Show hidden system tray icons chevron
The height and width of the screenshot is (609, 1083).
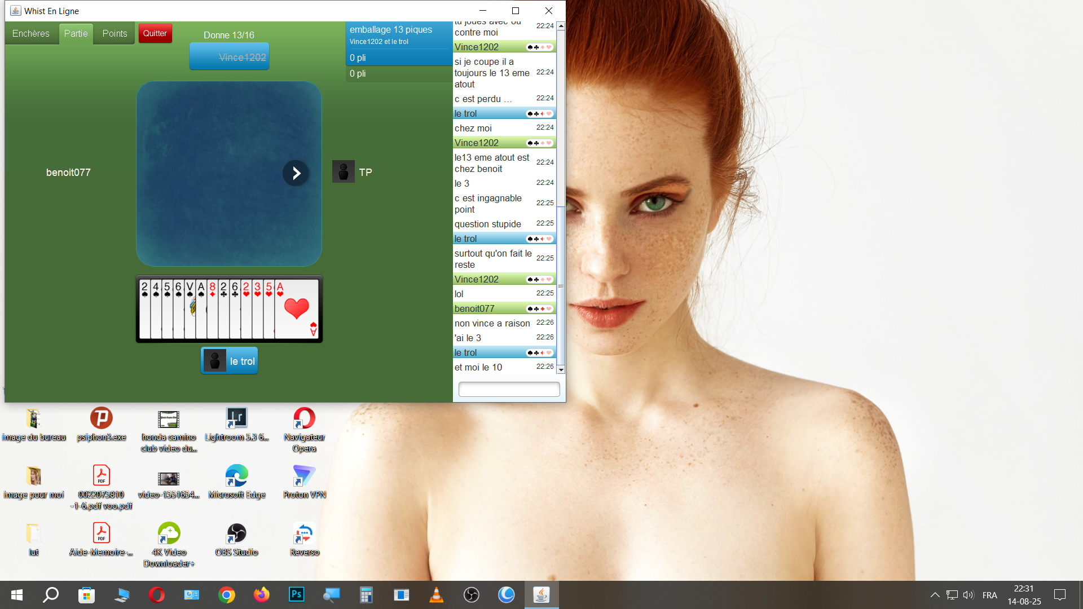935,595
